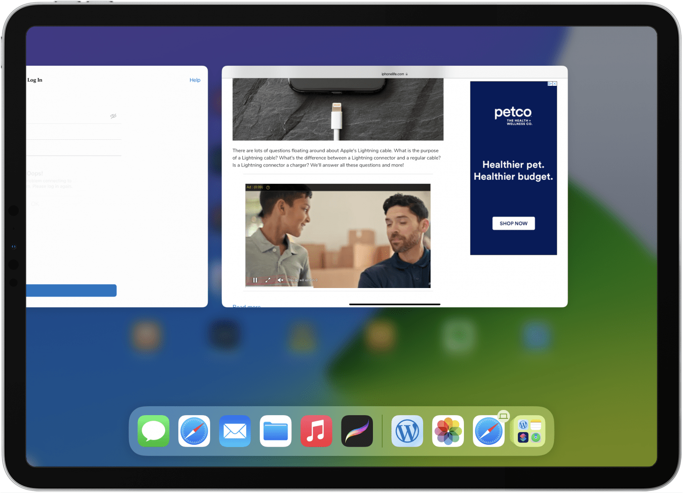This screenshot has height=493, width=683.
Task: Expand the video ad to fullscreen
Action: (x=268, y=280)
